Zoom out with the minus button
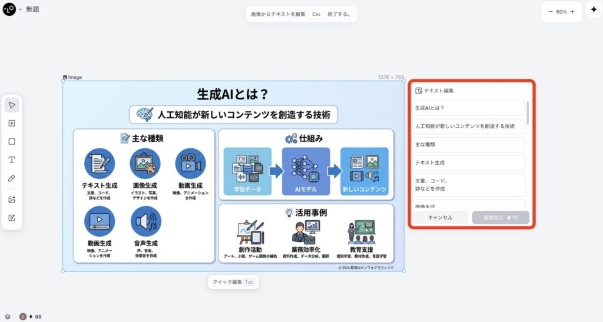The height and width of the screenshot is (322, 603). pyautogui.click(x=551, y=12)
